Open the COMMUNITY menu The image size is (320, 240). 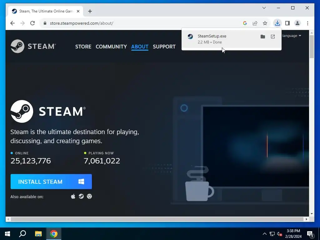tap(111, 47)
